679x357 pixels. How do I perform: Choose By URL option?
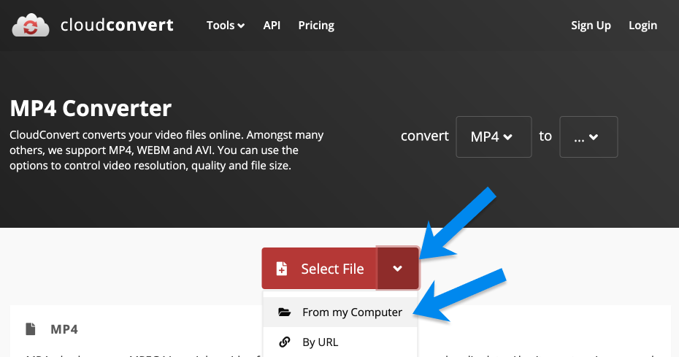[x=340, y=342]
